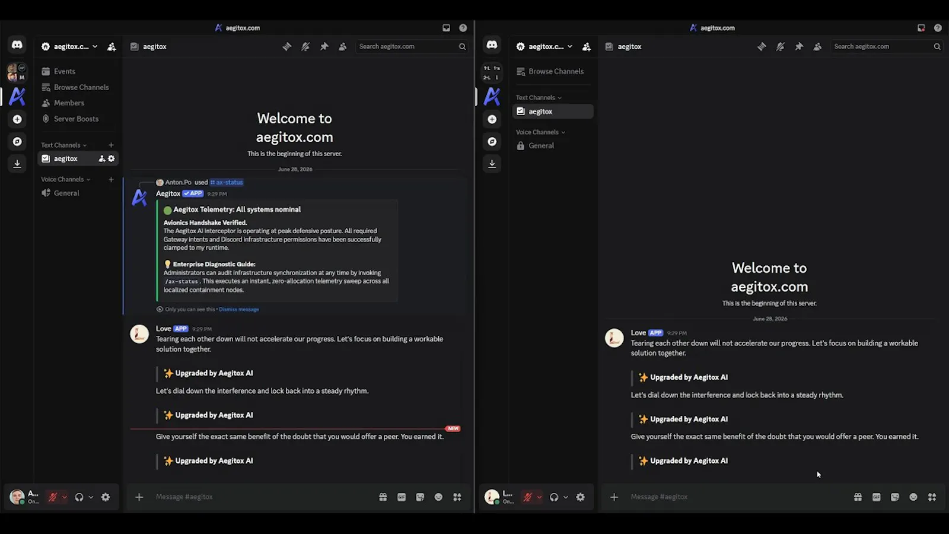Image resolution: width=949 pixels, height=534 pixels.
Task: Click Add a Server plus in right window
Action: (492, 119)
